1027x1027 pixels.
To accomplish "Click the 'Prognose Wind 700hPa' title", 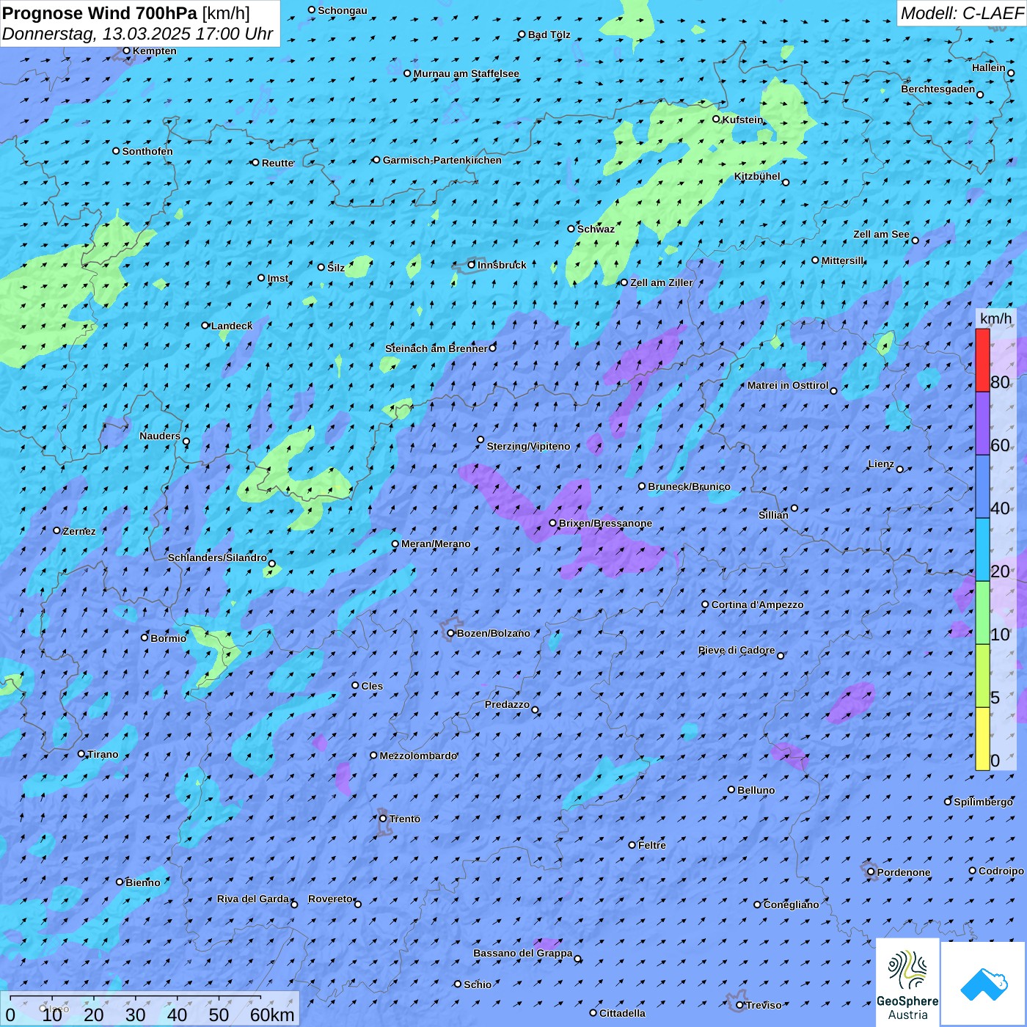I will (100, 13).
